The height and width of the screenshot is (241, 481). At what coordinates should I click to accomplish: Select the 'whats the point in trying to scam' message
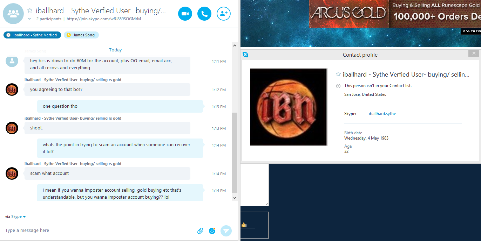120,148
